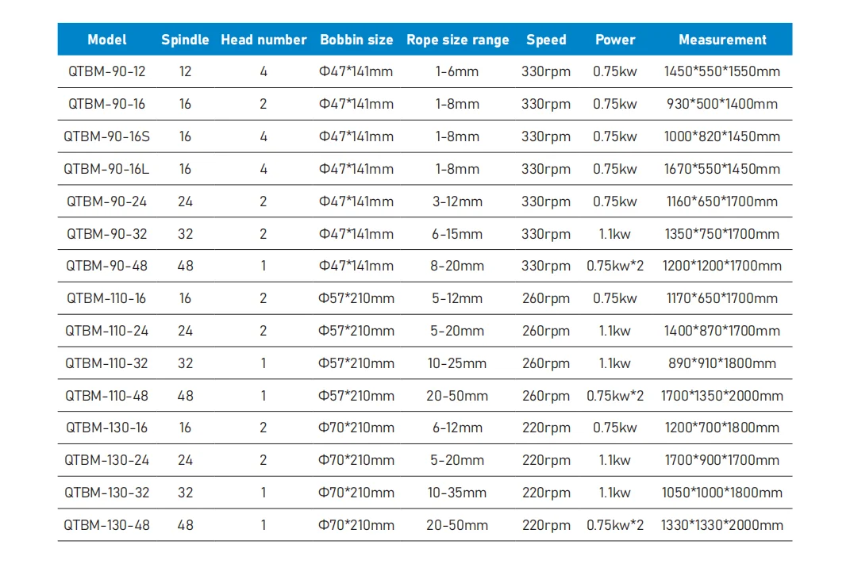Image resolution: width=850 pixels, height=564 pixels.
Task: Click the 1450*550*1550mm measurement cell
Action: click(722, 71)
